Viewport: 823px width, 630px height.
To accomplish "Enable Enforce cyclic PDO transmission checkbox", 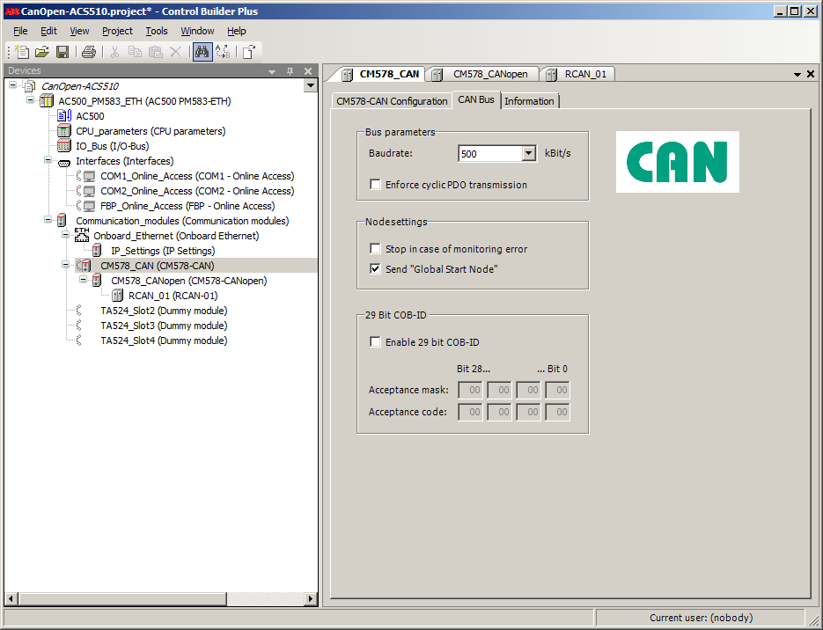I will pyautogui.click(x=376, y=185).
